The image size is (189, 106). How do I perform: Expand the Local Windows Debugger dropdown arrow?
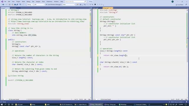pyautogui.click(x=62, y=5)
